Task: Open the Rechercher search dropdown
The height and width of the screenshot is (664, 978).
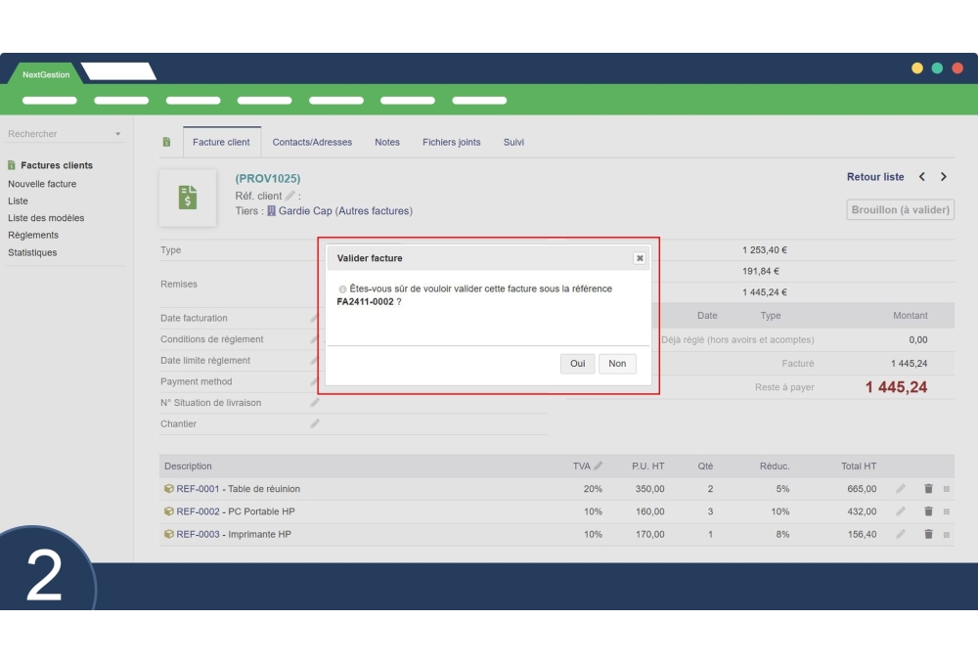Action: [116, 133]
